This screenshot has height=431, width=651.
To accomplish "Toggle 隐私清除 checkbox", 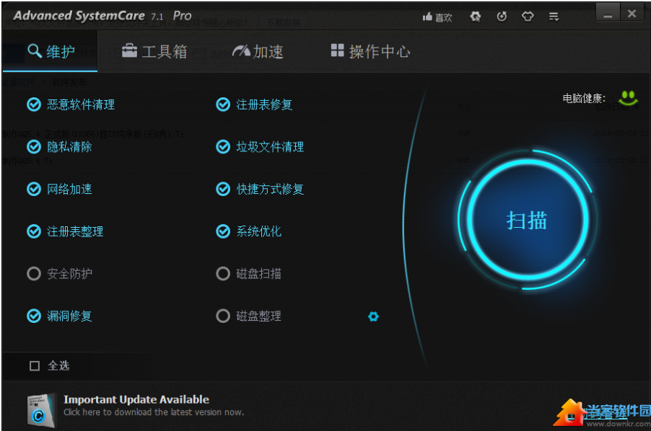I will point(34,147).
